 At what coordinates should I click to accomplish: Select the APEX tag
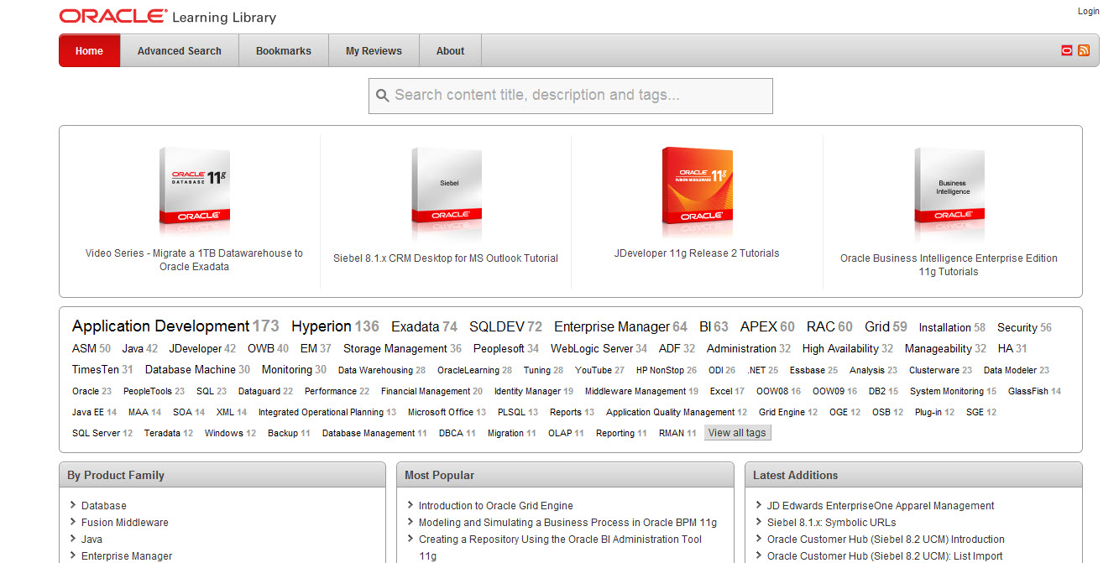[759, 327]
